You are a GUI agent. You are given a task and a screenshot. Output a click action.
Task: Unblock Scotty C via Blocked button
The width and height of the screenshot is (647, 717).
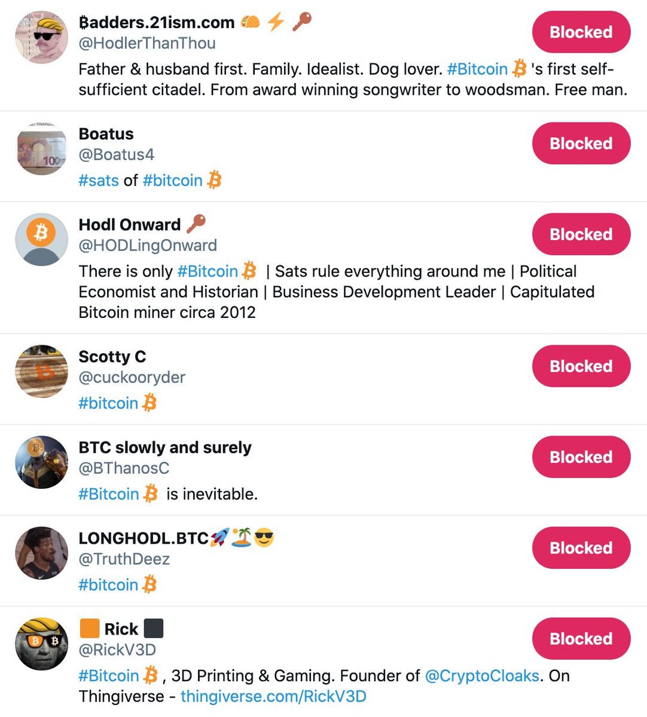pyautogui.click(x=581, y=366)
